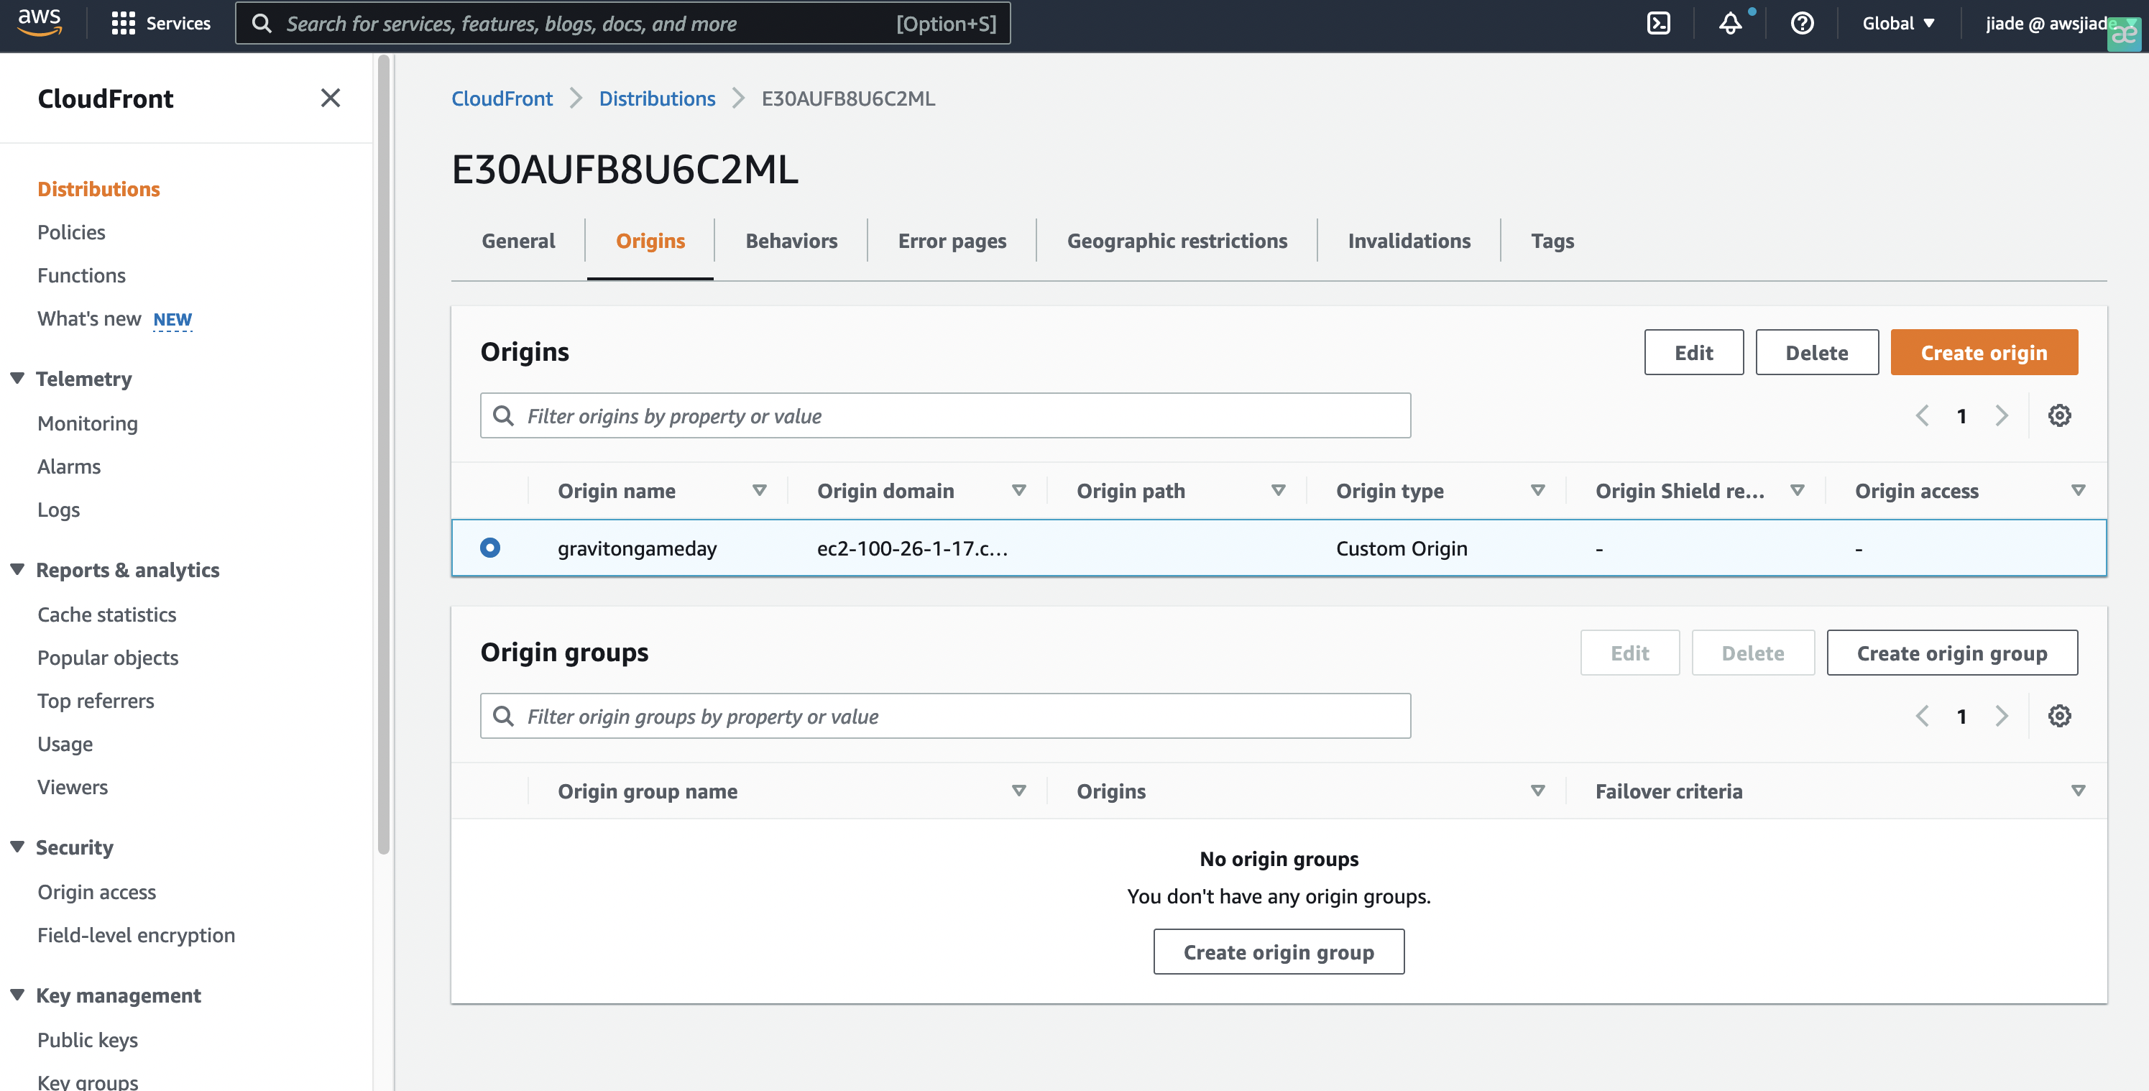Click the Filter origins search field

click(945, 415)
